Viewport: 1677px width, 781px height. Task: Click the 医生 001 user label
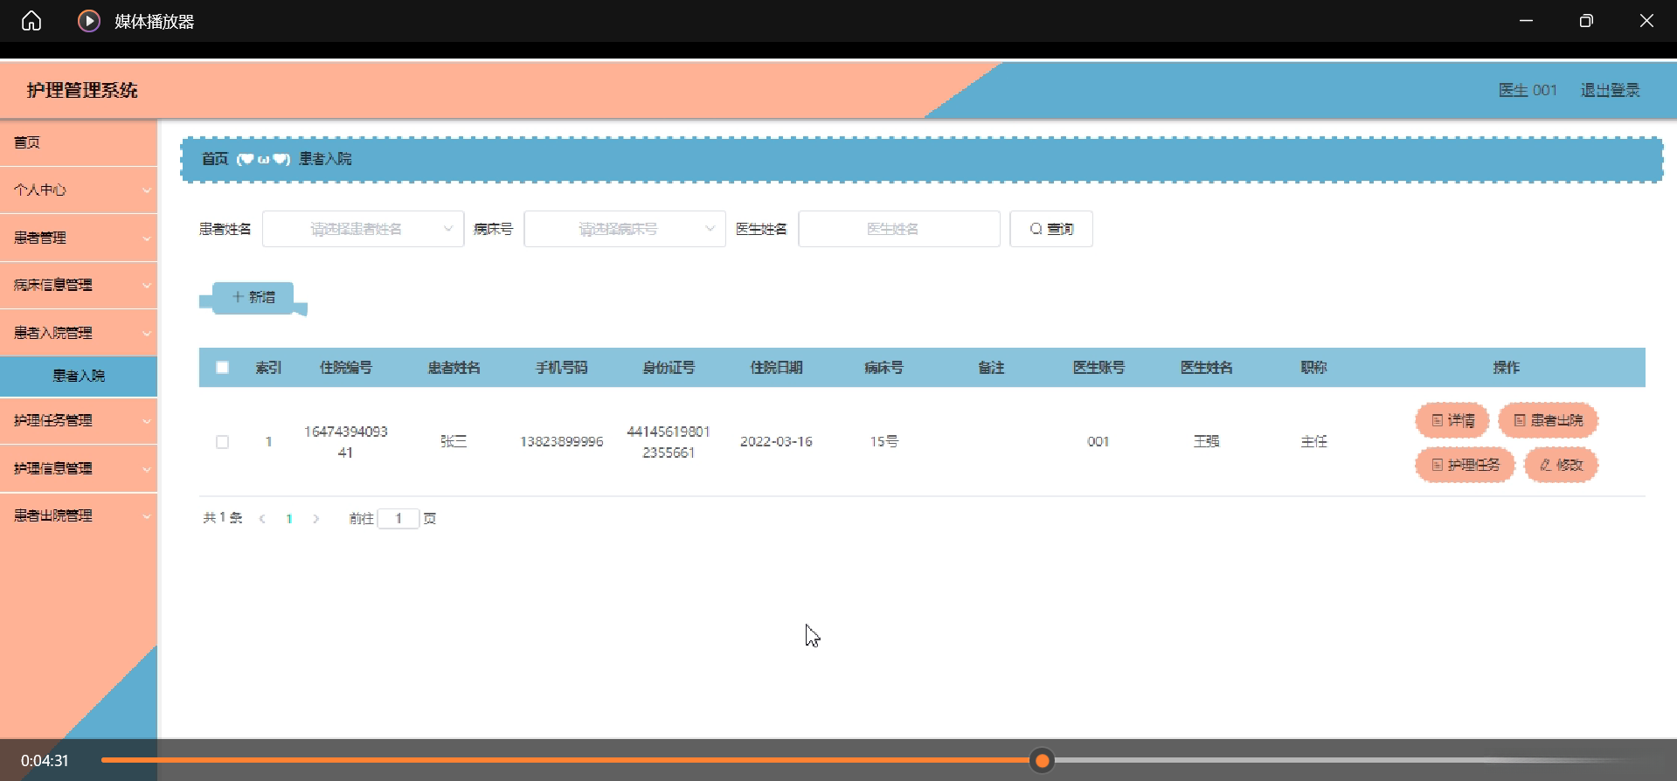tap(1528, 90)
